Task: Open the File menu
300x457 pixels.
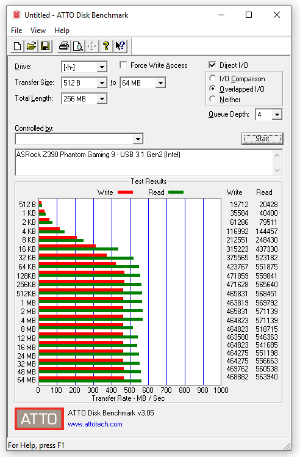Action: click(16, 31)
